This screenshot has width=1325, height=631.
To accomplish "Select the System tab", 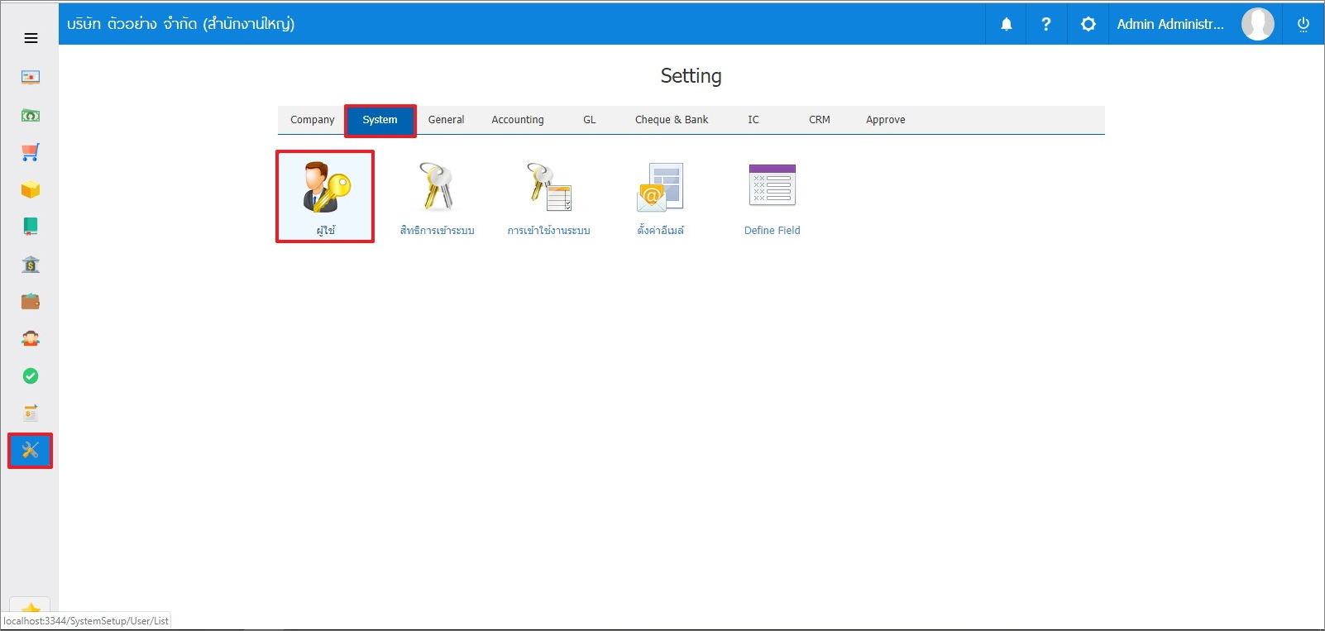I will [380, 120].
